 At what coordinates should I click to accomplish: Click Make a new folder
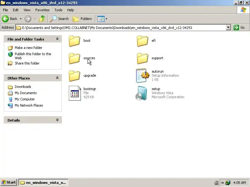(28, 48)
